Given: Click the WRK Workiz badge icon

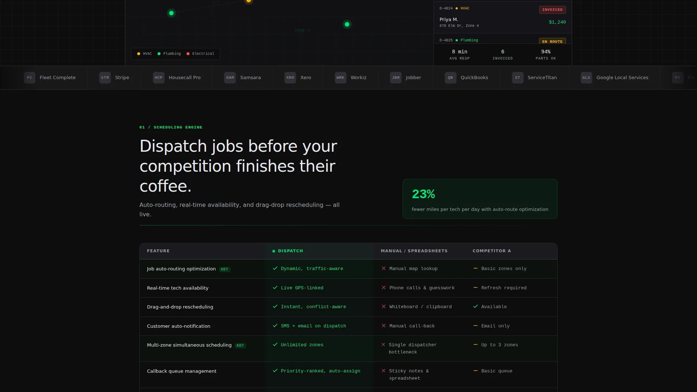Looking at the screenshot, I should coord(341,78).
